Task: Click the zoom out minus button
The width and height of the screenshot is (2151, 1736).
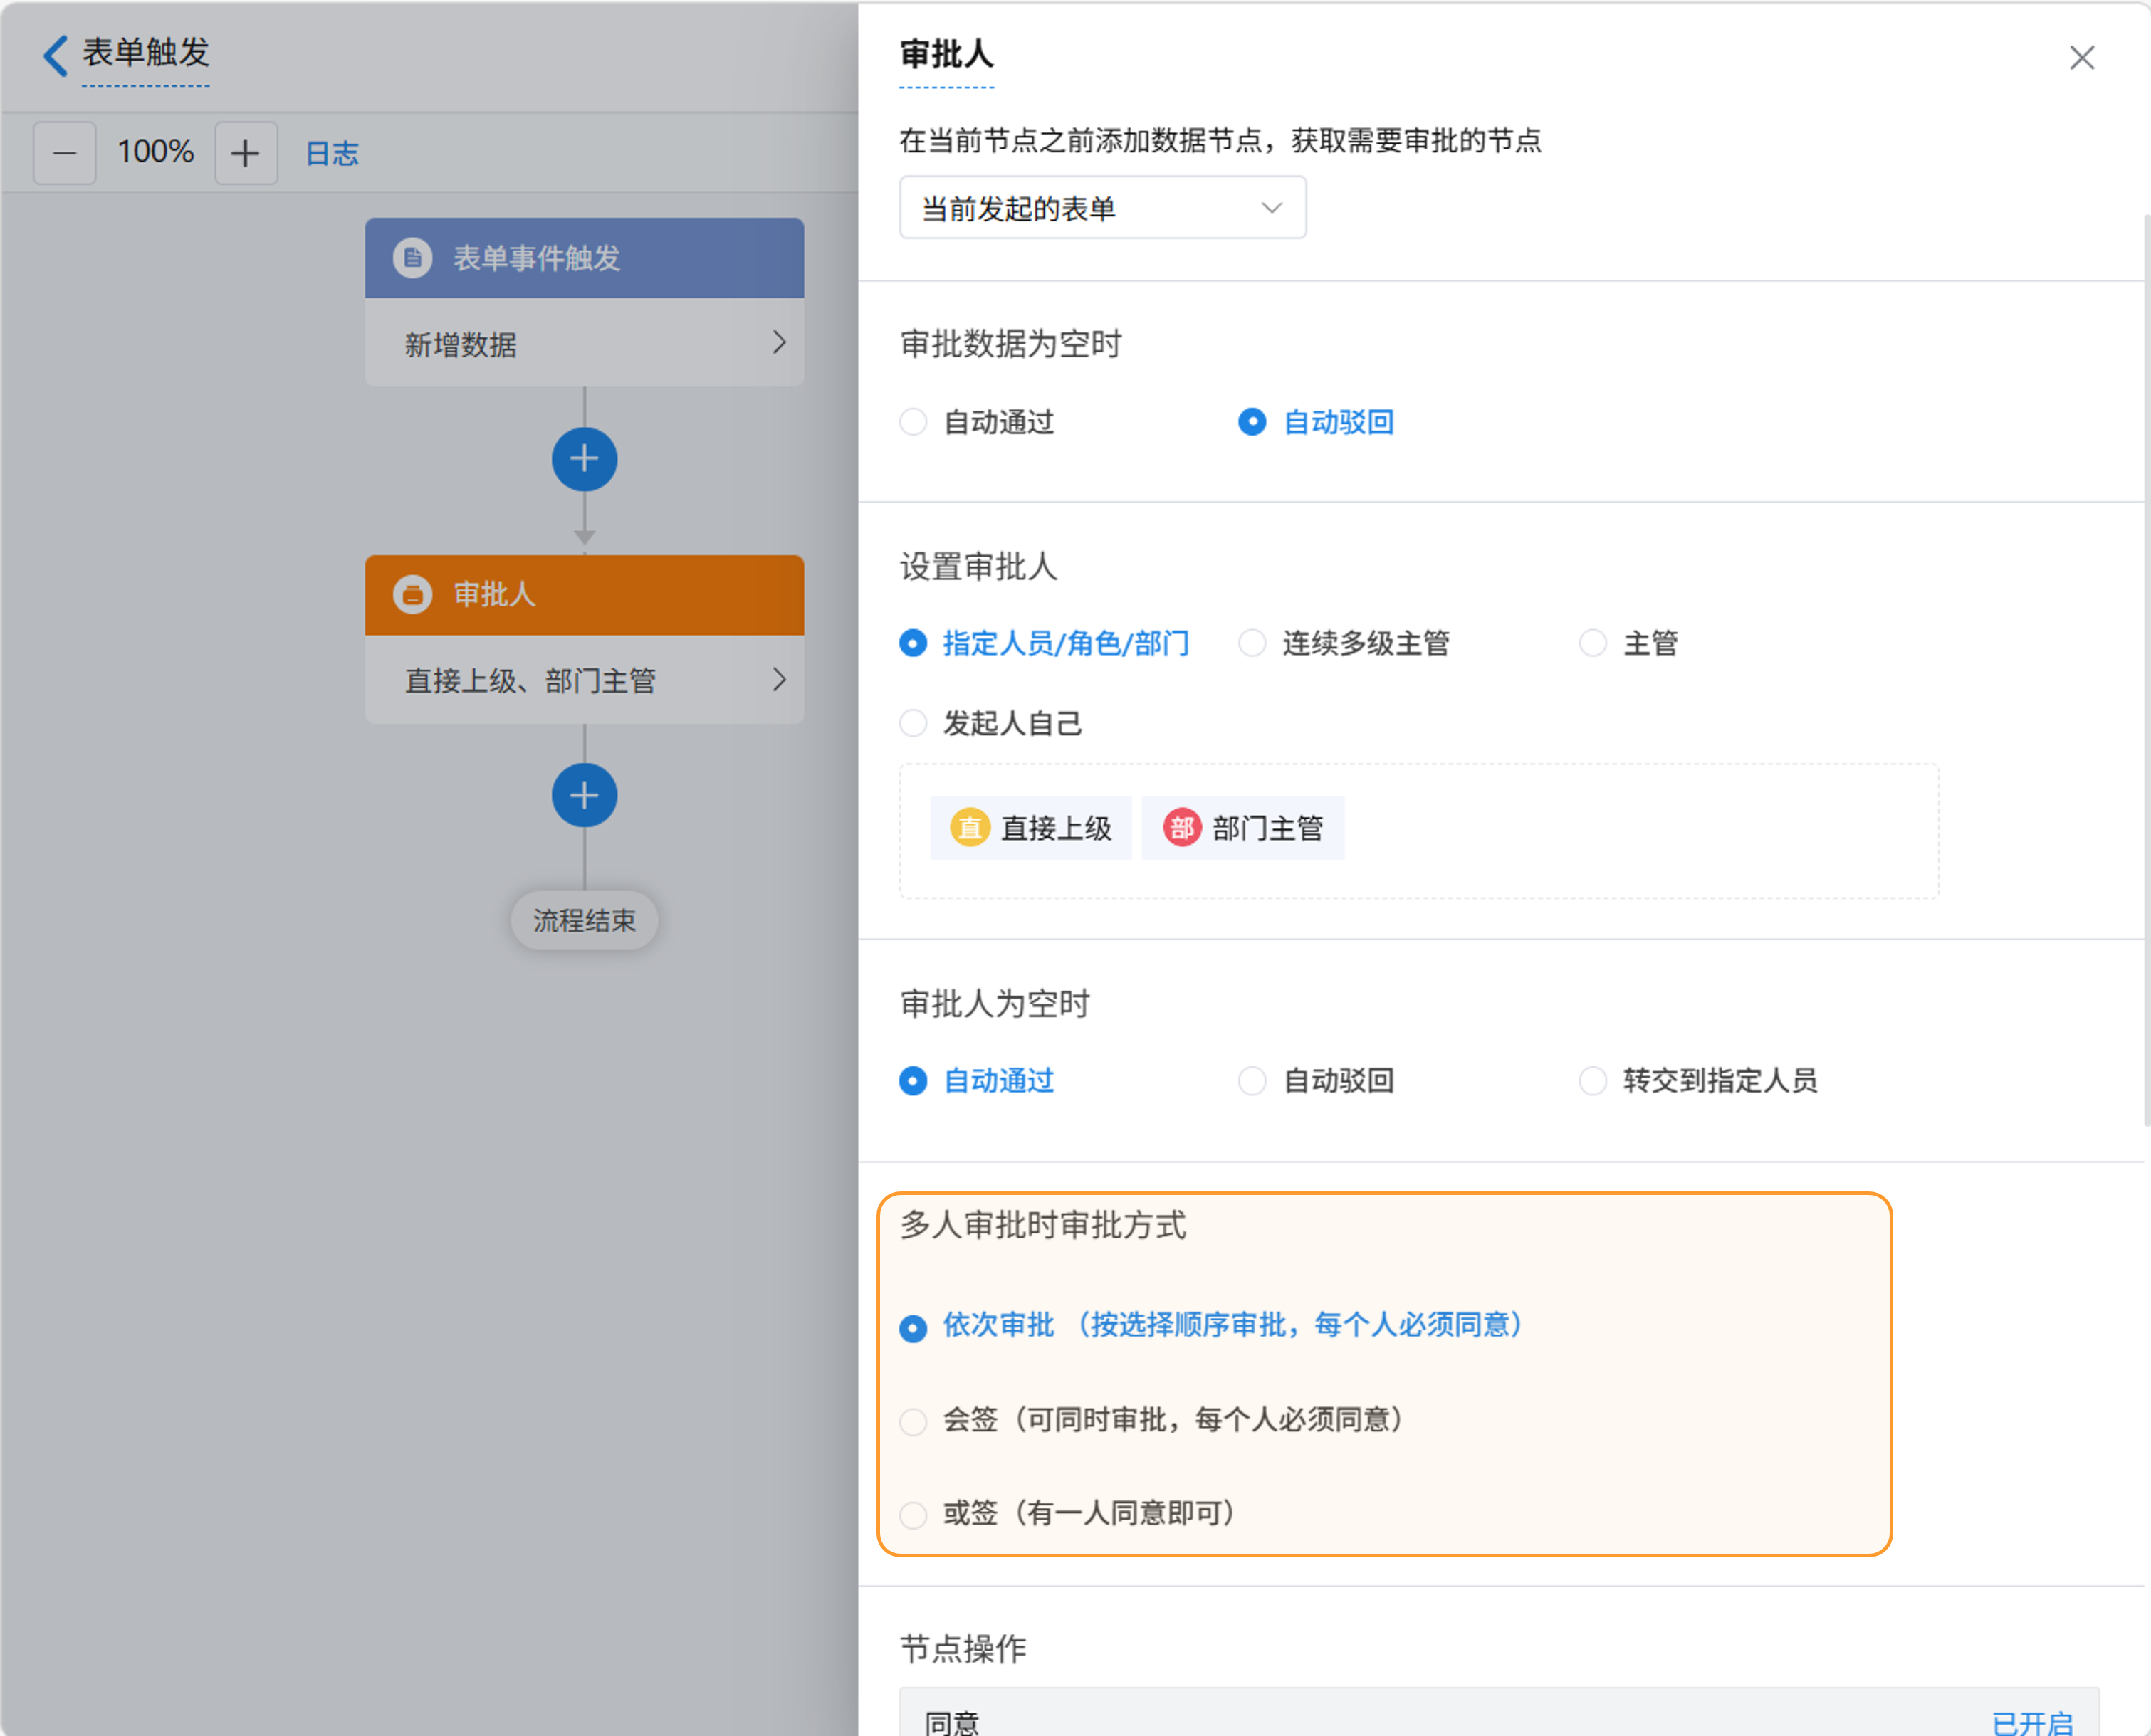Action: (65, 153)
